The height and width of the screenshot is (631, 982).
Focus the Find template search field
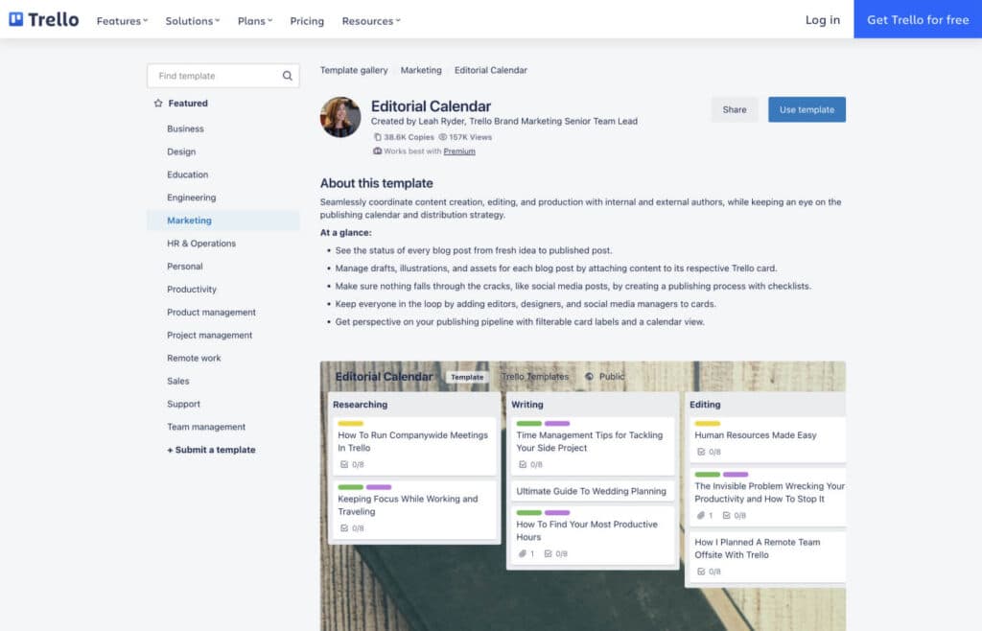216,76
